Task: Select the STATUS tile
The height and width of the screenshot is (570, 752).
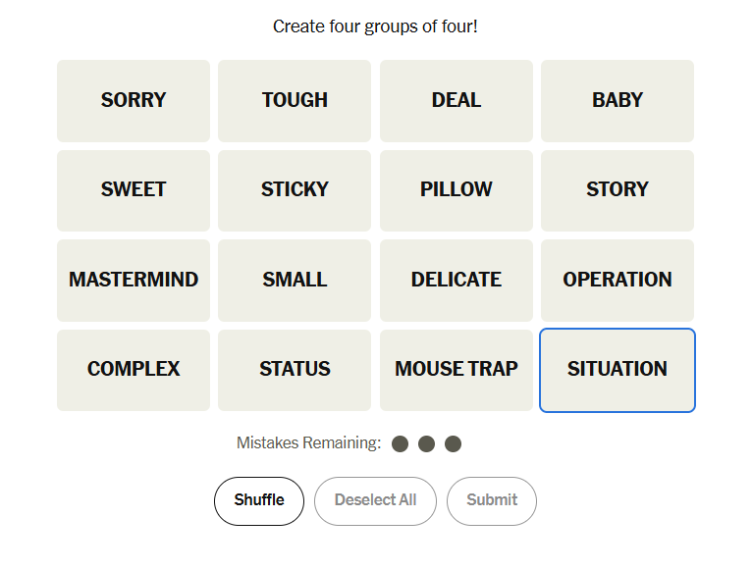Action: [x=295, y=370]
